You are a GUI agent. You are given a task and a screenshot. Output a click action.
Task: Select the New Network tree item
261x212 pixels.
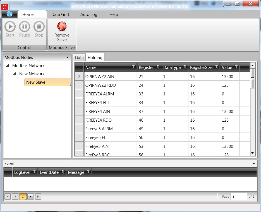coord(32,74)
